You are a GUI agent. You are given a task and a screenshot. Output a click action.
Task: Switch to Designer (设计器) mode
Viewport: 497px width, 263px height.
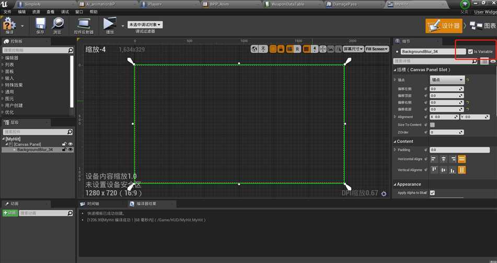pyautogui.click(x=444, y=26)
